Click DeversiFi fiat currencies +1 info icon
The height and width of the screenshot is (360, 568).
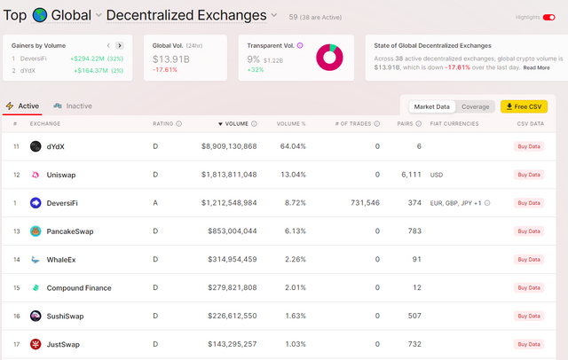[x=487, y=203]
